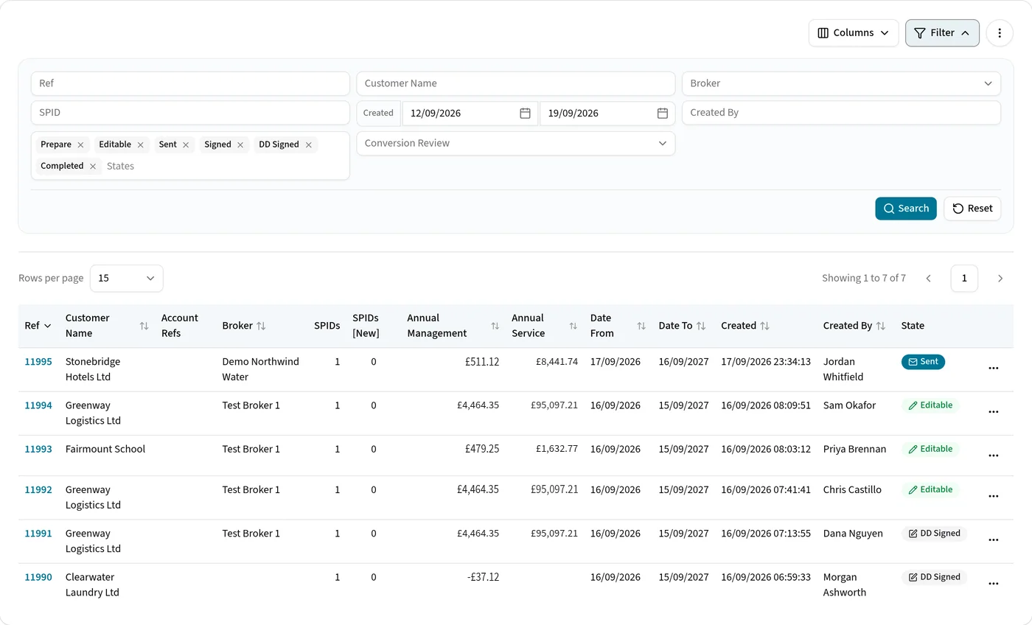Click the £8,441.74 service value
The width and height of the screenshot is (1032, 625).
(557, 362)
